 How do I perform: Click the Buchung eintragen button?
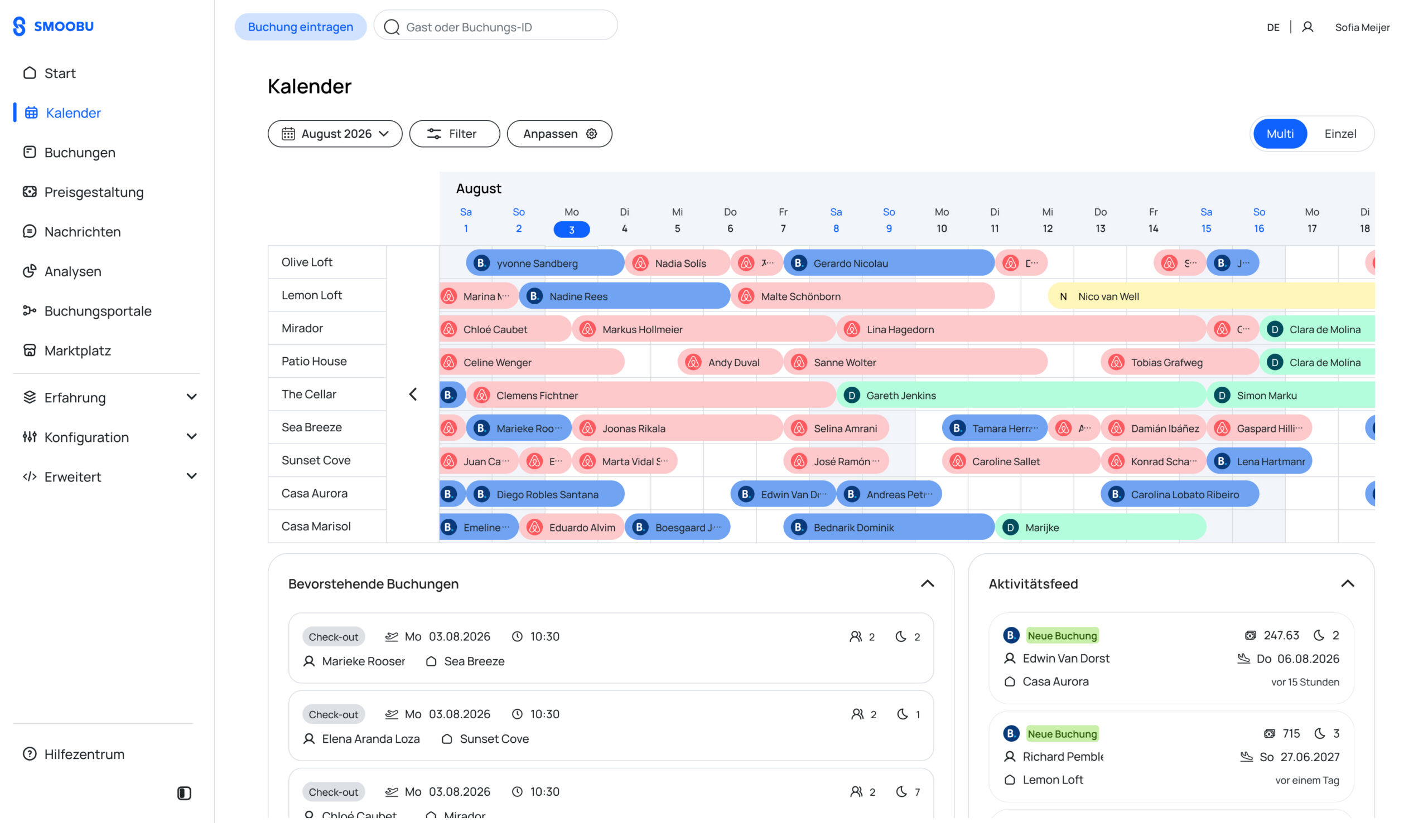301,27
